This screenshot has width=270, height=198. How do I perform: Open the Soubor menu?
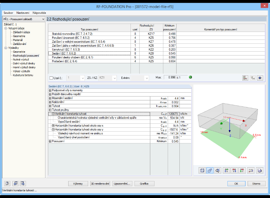point(8,13)
